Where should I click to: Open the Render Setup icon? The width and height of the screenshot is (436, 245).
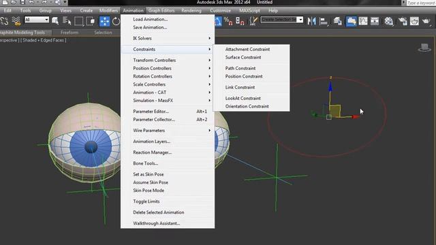click(x=403, y=21)
